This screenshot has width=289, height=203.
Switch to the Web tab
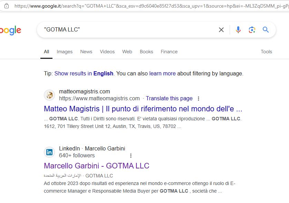[127, 52]
